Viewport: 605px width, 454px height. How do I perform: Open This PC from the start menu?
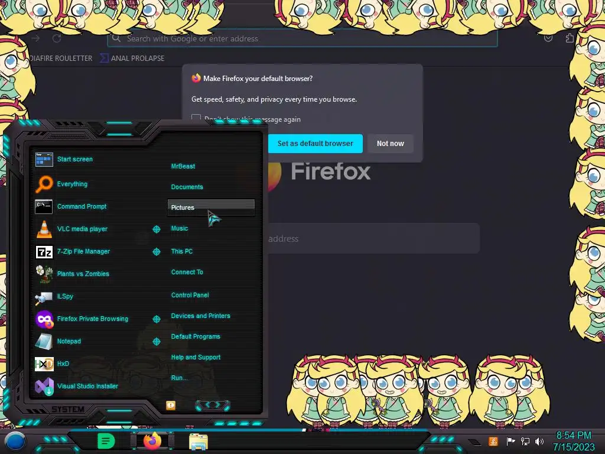click(x=182, y=251)
